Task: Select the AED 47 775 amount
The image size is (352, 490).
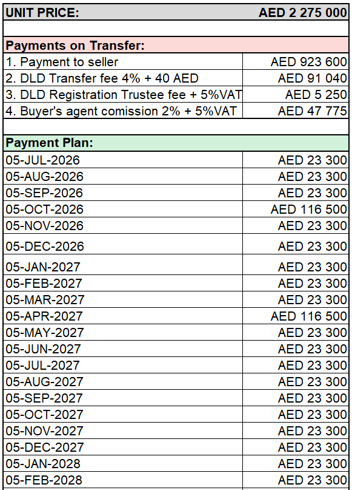Action: coord(296,111)
